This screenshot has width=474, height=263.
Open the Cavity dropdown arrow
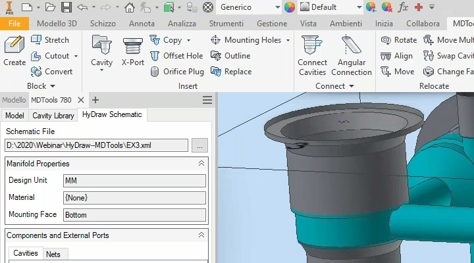click(x=101, y=70)
